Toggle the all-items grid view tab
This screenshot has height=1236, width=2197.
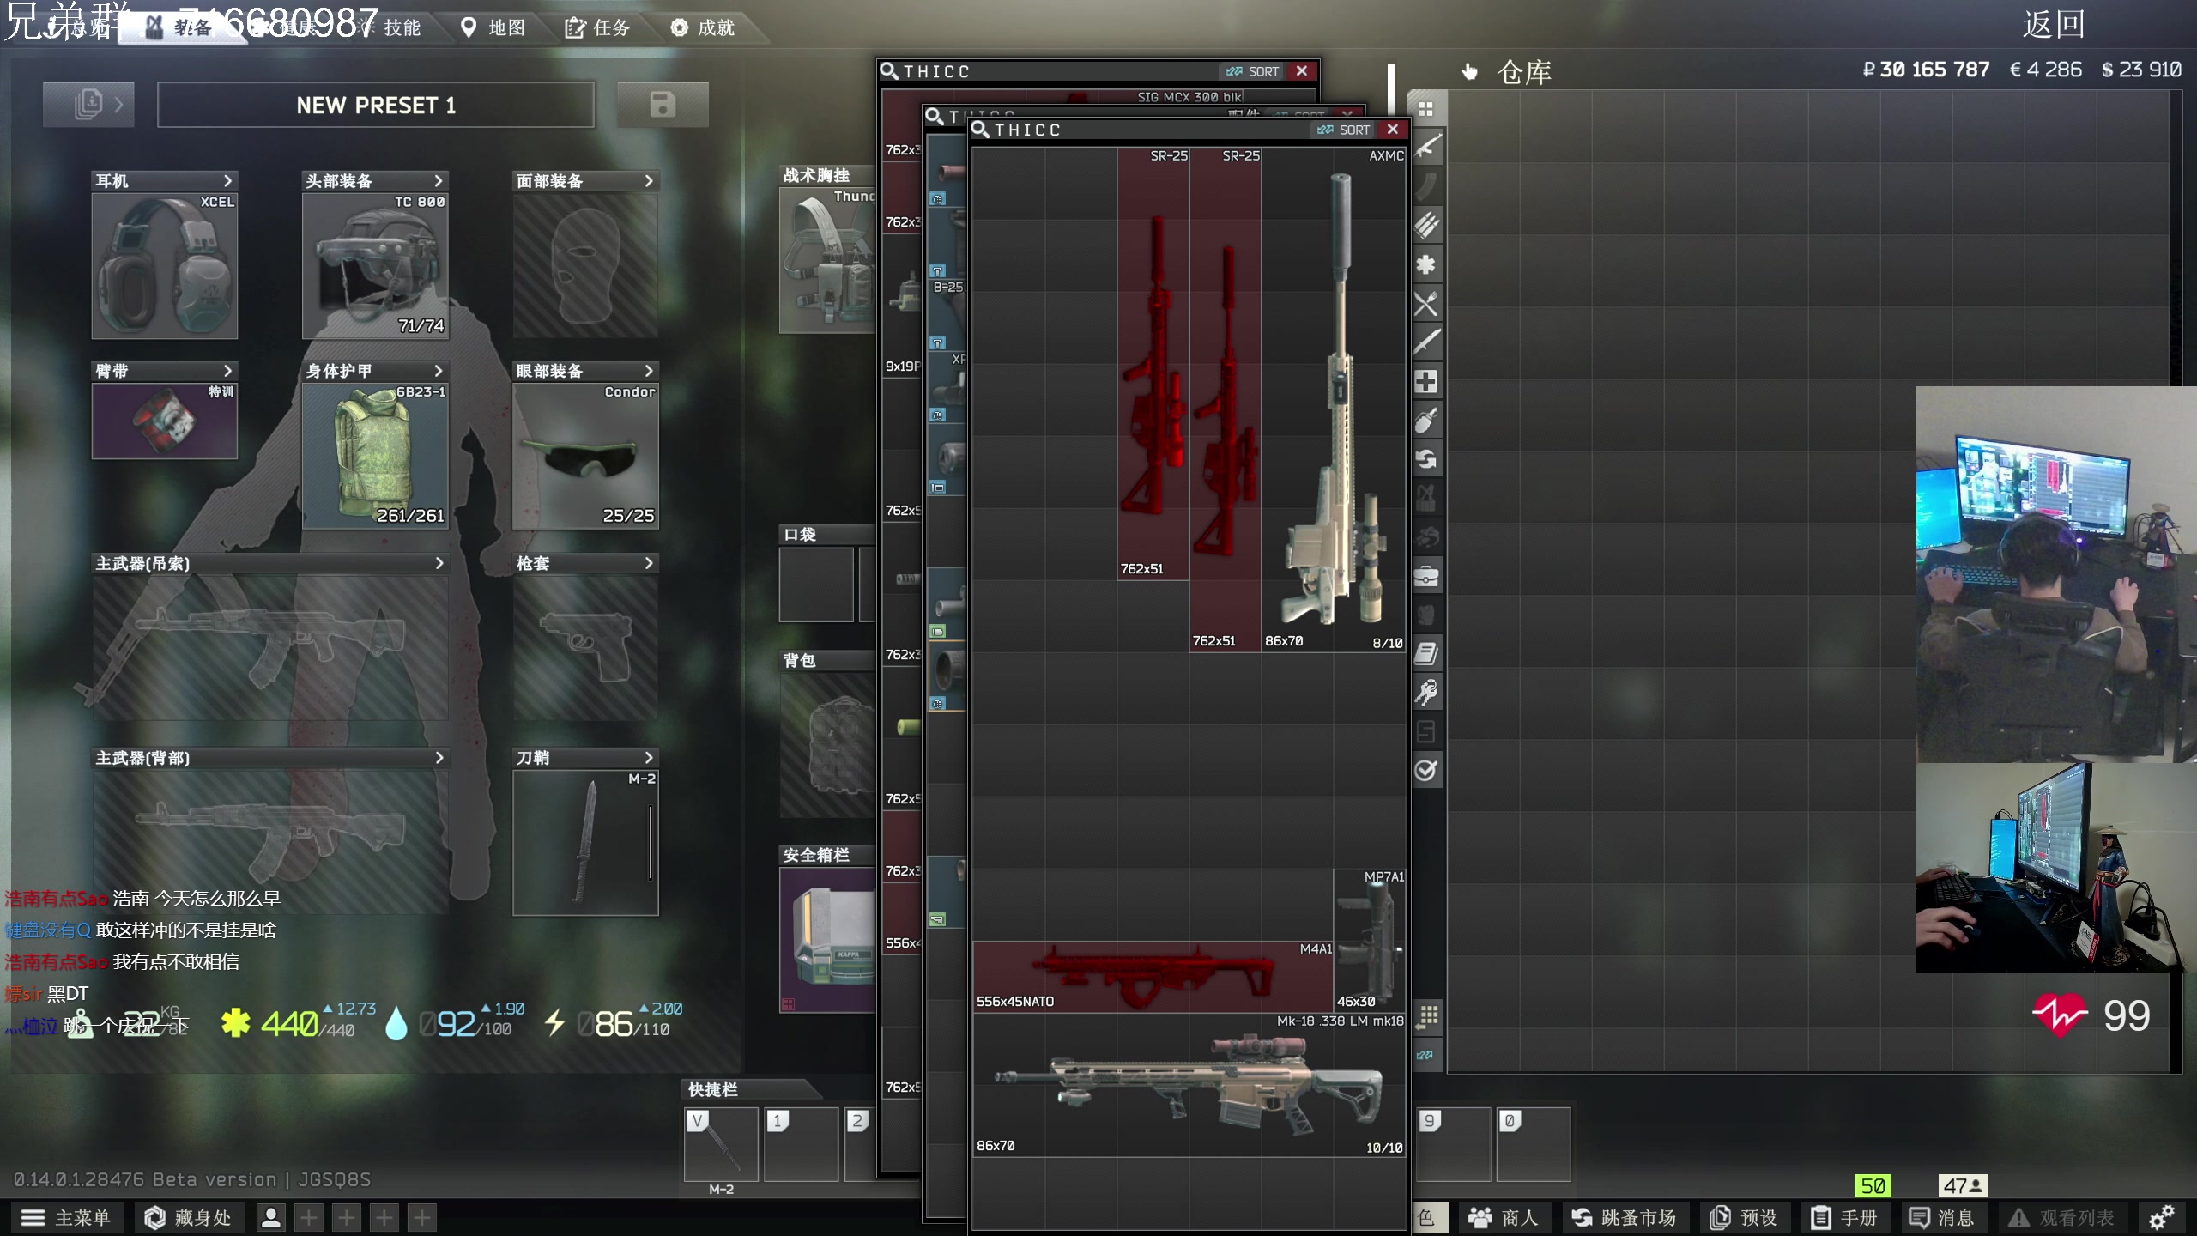pos(1426,109)
